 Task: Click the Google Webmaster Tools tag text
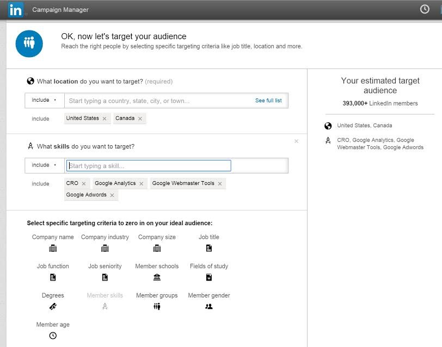click(x=183, y=183)
